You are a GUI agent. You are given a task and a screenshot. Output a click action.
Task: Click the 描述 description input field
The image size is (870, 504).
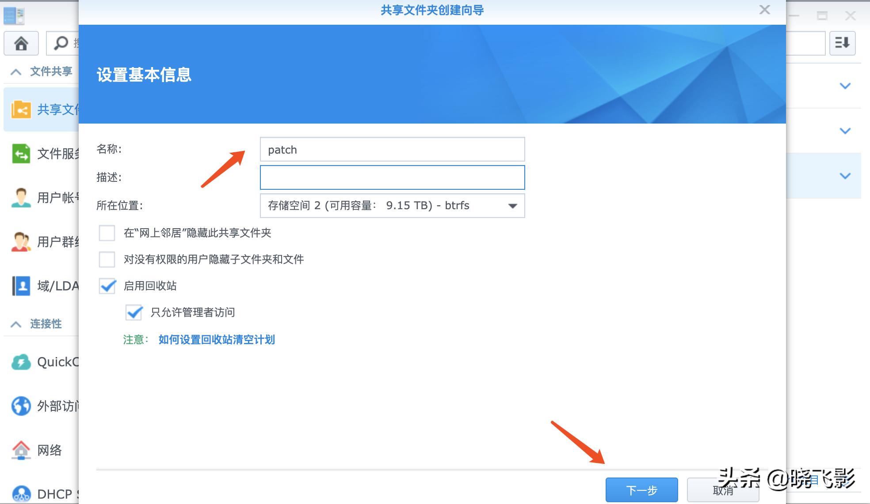coord(392,177)
